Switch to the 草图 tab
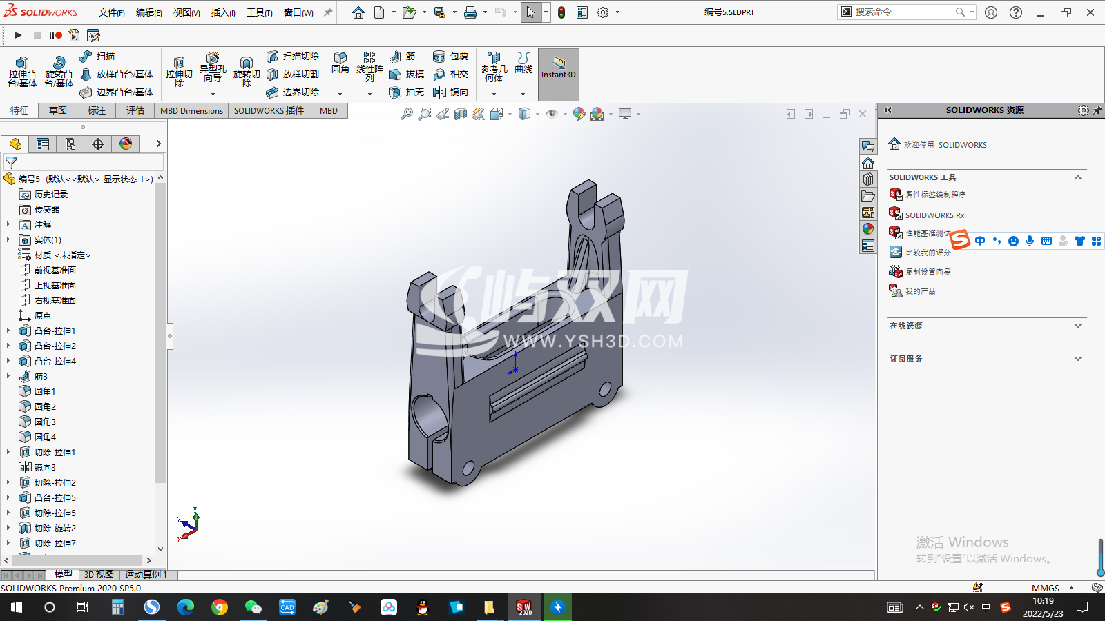The height and width of the screenshot is (621, 1105). 58,110
